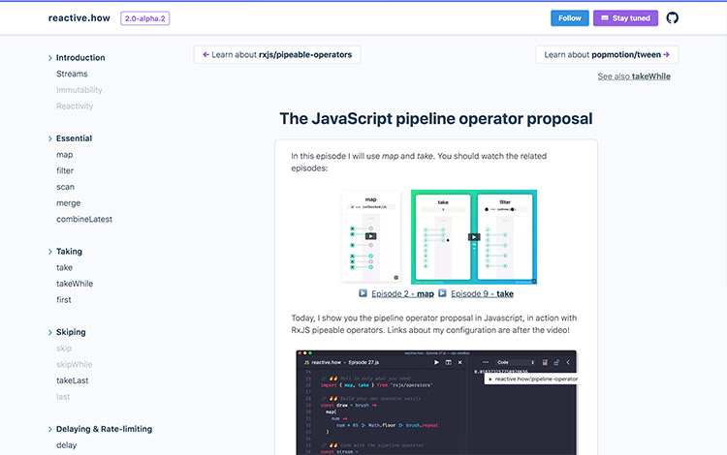Go to previous lesson rxjs/pipeable-operators
The width and height of the screenshot is (727, 455).
point(277,54)
